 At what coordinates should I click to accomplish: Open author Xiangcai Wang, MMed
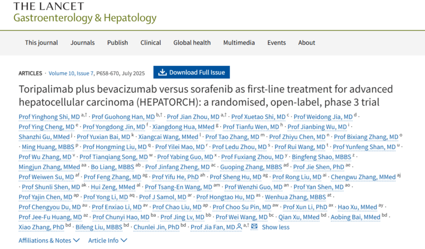coord(168,137)
